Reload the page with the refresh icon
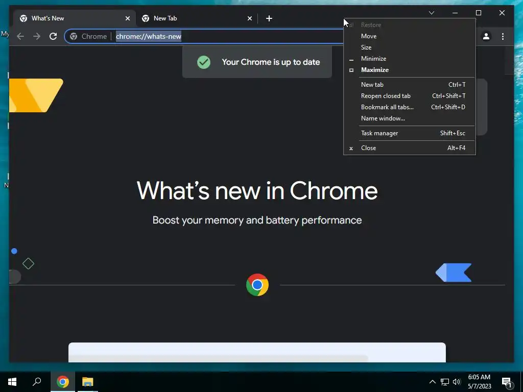 tap(53, 36)
